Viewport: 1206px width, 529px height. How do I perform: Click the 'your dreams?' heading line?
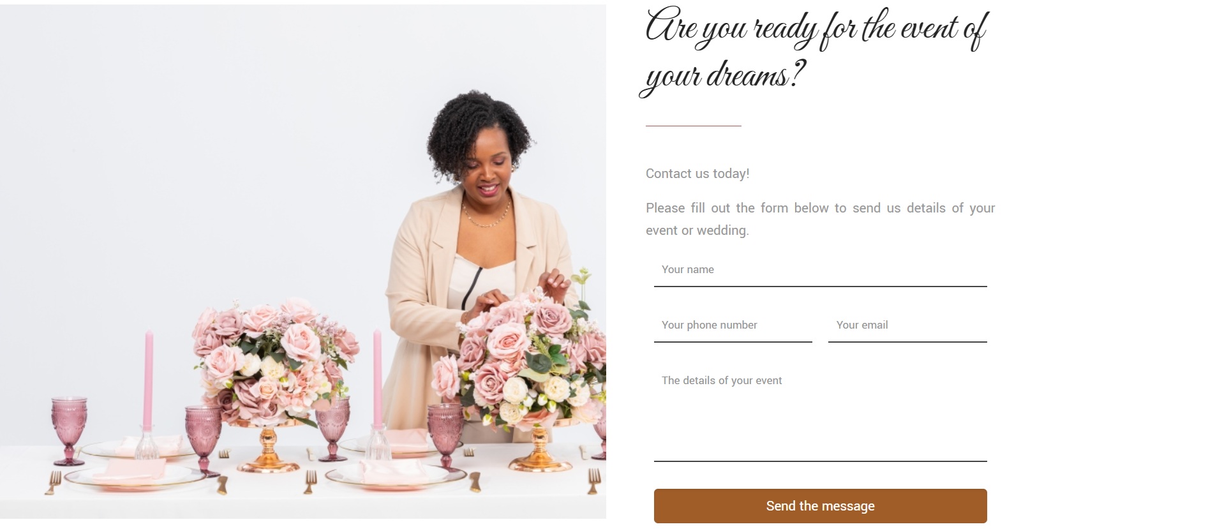(722, 77)
